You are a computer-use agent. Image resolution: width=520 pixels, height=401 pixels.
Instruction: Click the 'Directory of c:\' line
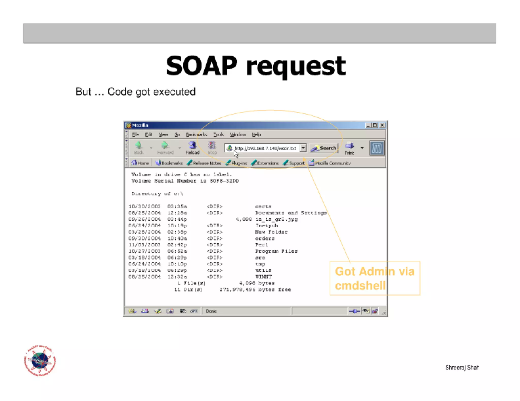coord(157,194)
